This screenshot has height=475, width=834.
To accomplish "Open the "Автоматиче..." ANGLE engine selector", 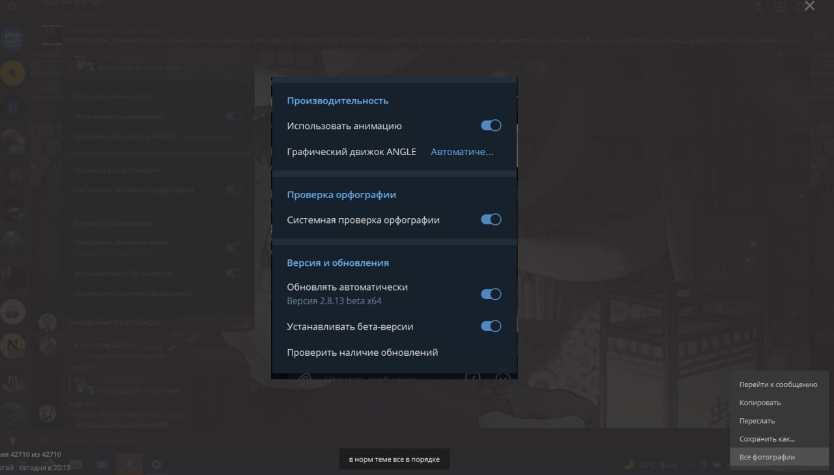I will pos(462,152).
